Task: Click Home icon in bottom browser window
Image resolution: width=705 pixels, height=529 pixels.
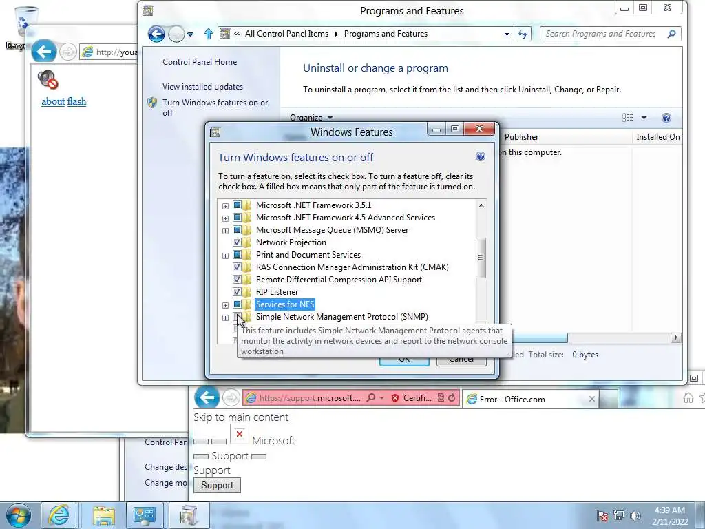Action: 688,397
